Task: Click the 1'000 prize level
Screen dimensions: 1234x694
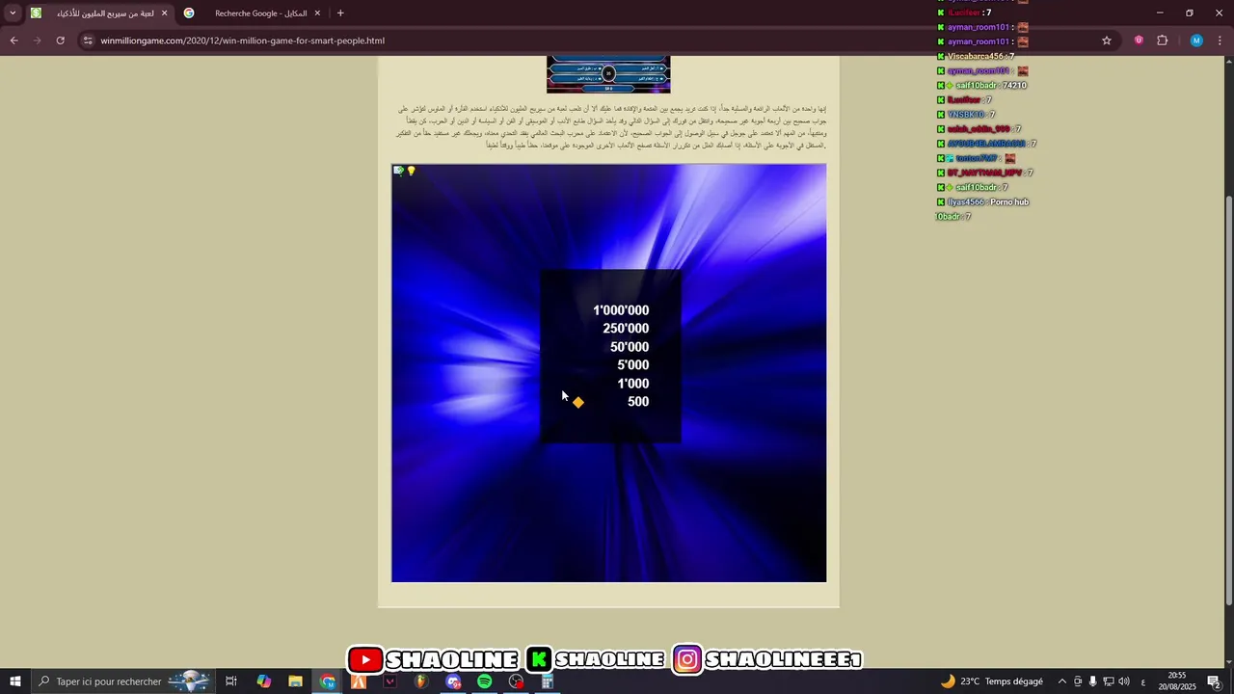Action: [x=633, y=384]
